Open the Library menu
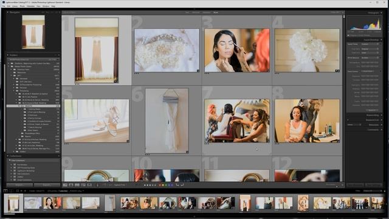Image resolution: width=389 pixels, height=219 pixels. [x=15, y=6]
